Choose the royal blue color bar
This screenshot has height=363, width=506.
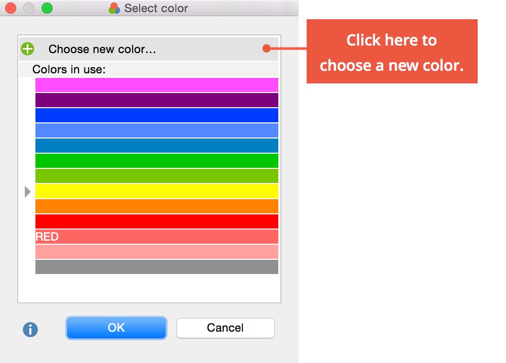click(156, 115)
